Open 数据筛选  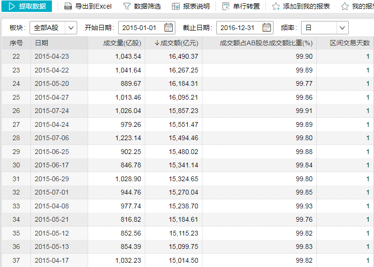(142, 7)
